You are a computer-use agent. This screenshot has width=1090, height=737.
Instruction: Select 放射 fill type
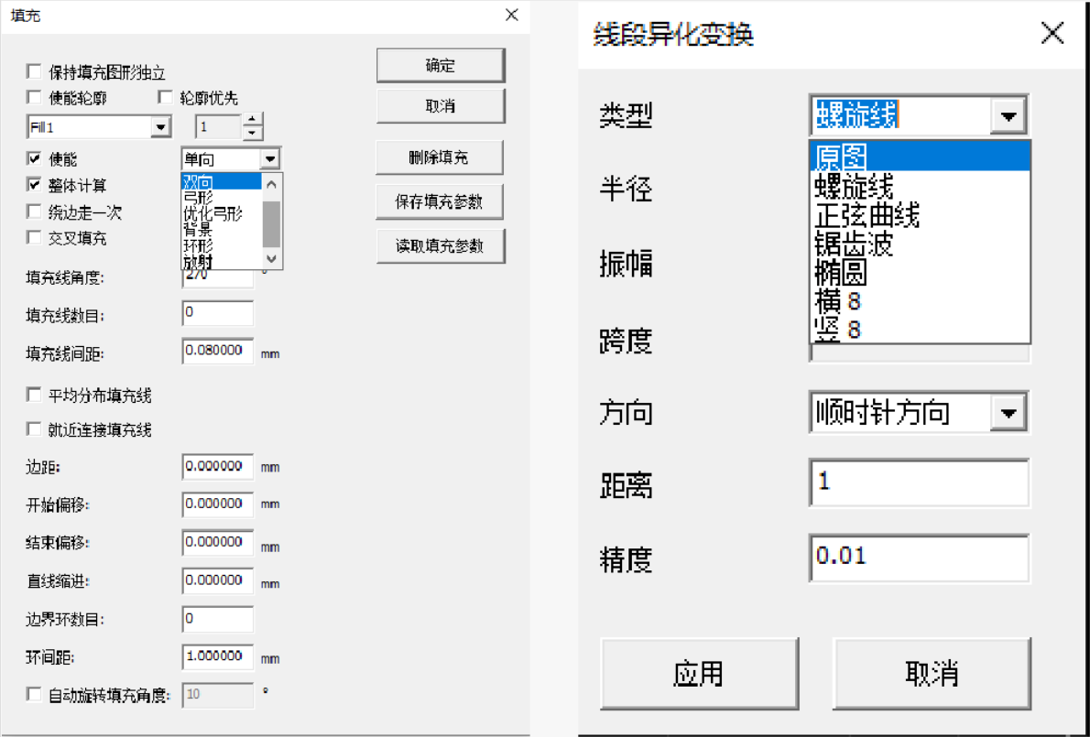click(x=222, y=262)
